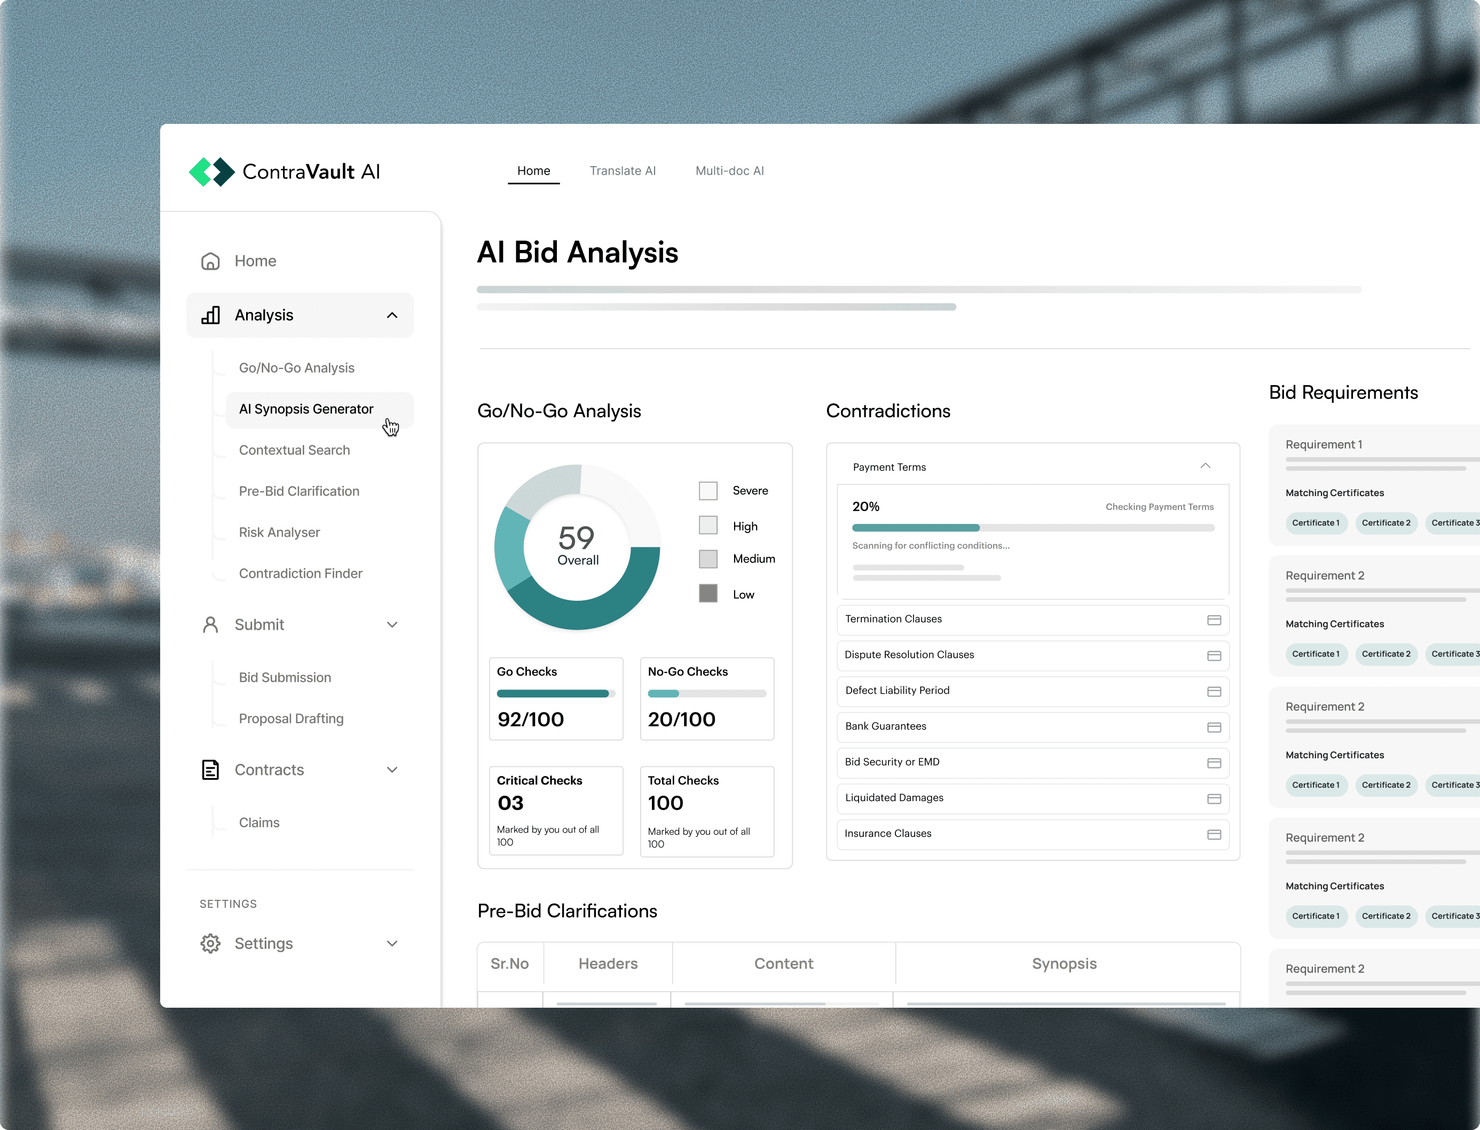Click Certificate 1 chip under Requirement 1
Screen dimensions: 1480x1130
click(x=1316, y=523)
